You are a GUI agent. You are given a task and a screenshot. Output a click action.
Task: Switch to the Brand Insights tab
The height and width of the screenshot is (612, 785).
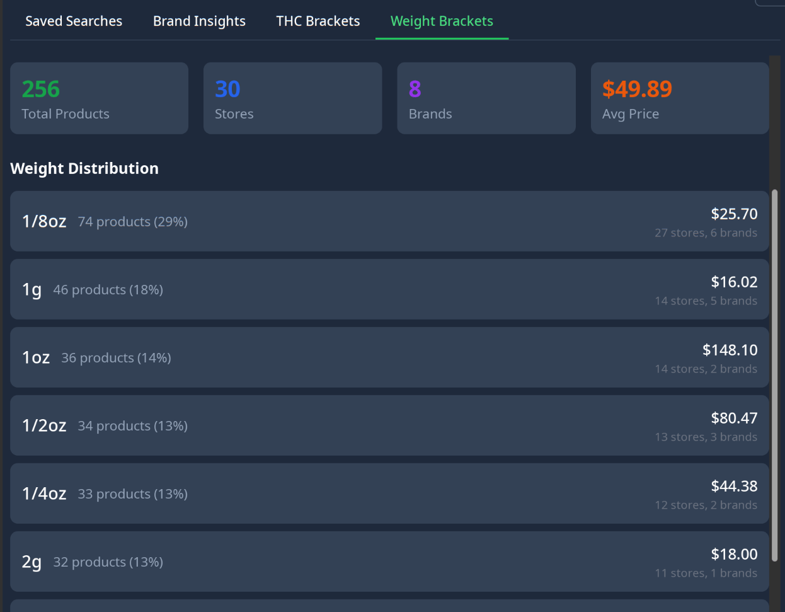(199, 21)
